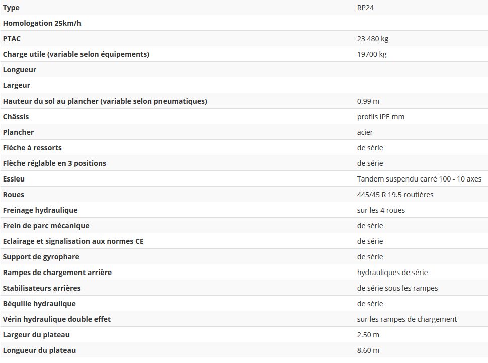Click the Longueur row label
Screen dimensions: 488x363
click(20, 70)
